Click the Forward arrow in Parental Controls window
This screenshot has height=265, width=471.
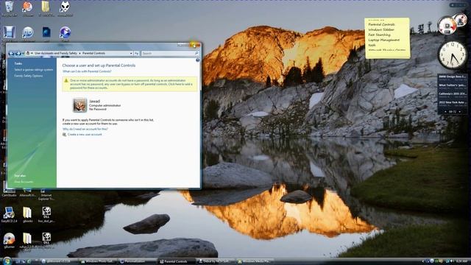(18, 53)
